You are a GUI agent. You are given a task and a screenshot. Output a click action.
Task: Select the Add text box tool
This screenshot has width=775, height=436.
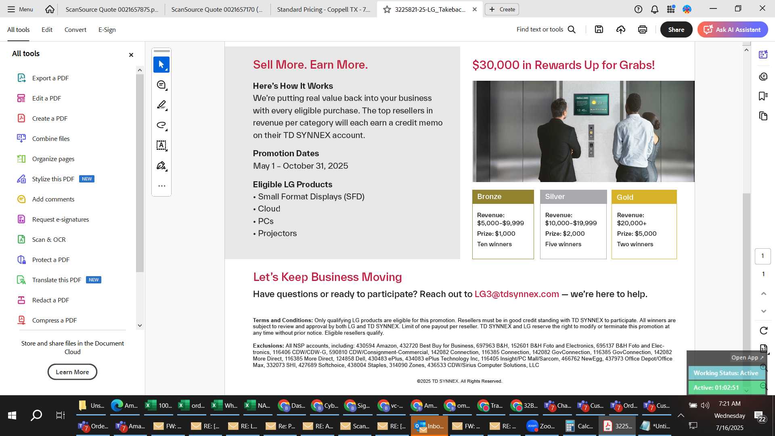[161, 145]
